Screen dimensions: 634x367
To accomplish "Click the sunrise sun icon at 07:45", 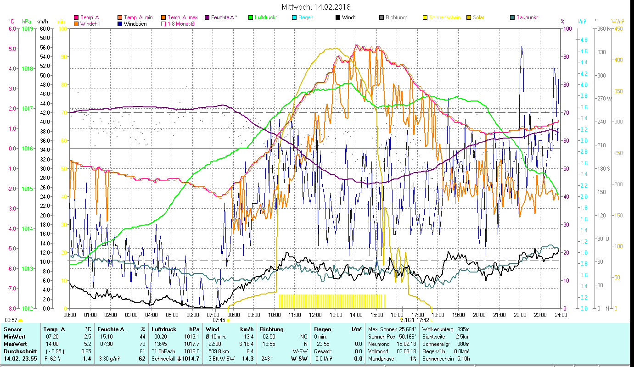I will coord(228,320).
